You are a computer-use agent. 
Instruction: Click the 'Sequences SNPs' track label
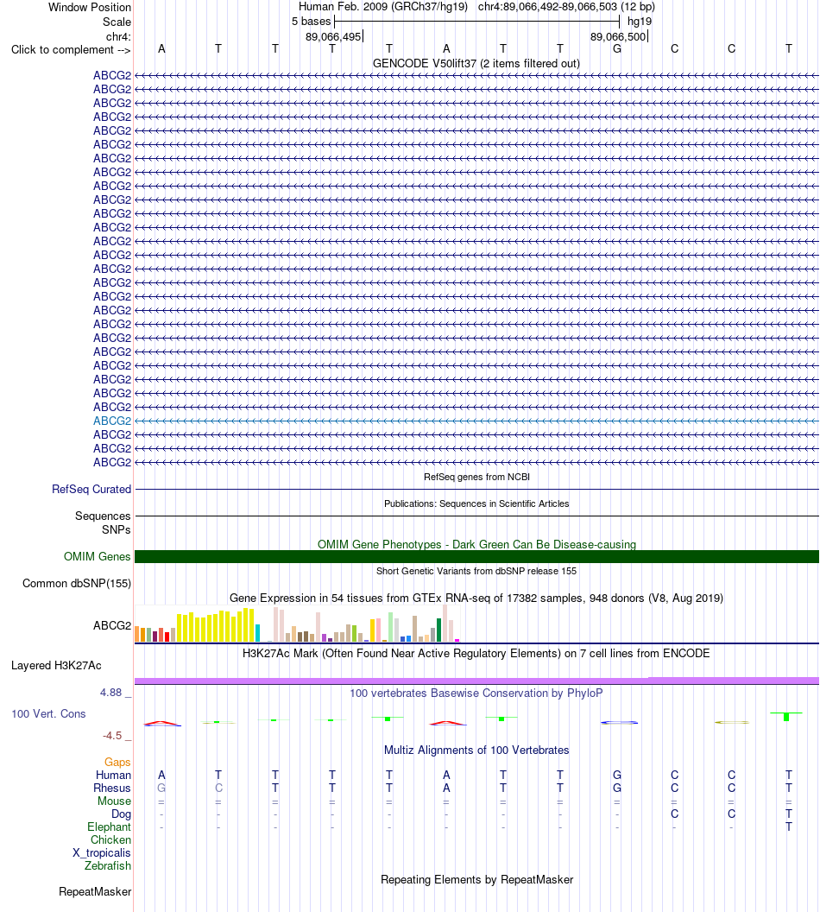tap(103, 522)
